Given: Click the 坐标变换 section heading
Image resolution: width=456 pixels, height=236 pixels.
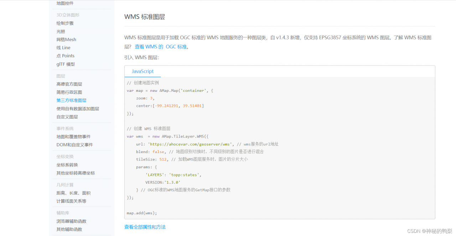Looking at the screenshot, I should click(x=65, y=157).
